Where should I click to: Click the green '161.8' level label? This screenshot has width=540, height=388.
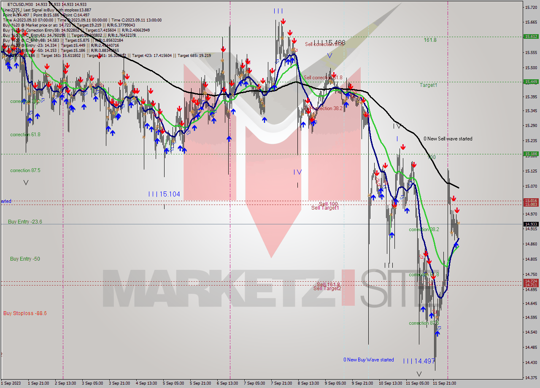(430, 40)
